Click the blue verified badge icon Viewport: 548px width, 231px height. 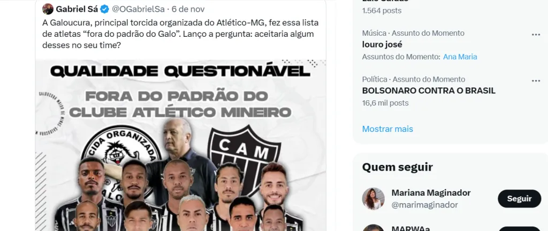[104, 9]
